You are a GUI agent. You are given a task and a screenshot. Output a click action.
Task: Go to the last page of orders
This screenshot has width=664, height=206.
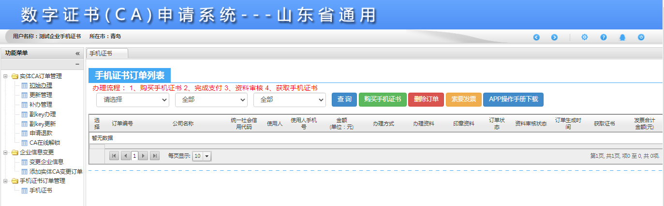(155, 156)
